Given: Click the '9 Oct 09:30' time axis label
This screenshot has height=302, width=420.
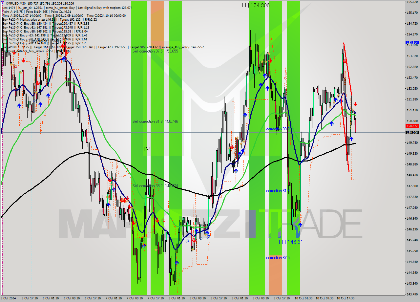Looking at the screenshot, I should point(260,298).
